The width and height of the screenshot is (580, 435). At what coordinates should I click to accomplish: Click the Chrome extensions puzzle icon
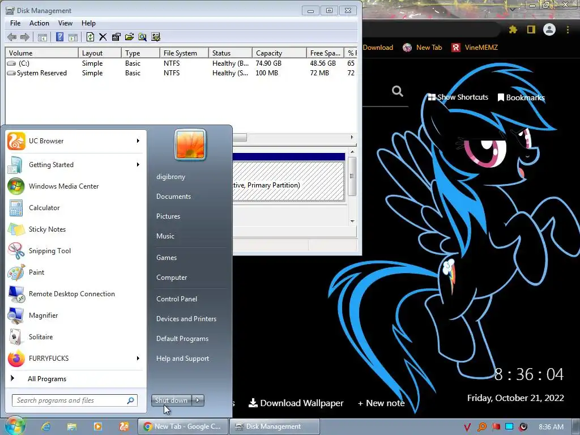pos(513,29)
